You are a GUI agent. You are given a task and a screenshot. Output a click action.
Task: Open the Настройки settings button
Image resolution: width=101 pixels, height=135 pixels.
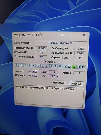point(59,83)
